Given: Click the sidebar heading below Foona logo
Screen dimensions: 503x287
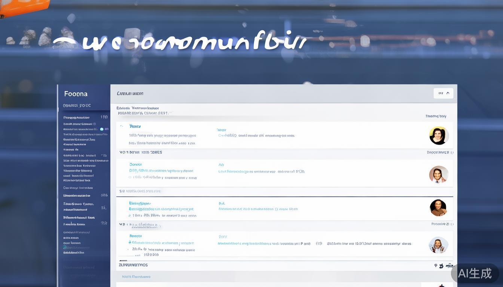Looking at the screenshot, I should [x=77, y=105].
